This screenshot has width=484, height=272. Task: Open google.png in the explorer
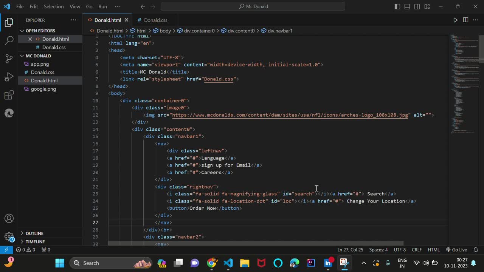tap(43, 89)
